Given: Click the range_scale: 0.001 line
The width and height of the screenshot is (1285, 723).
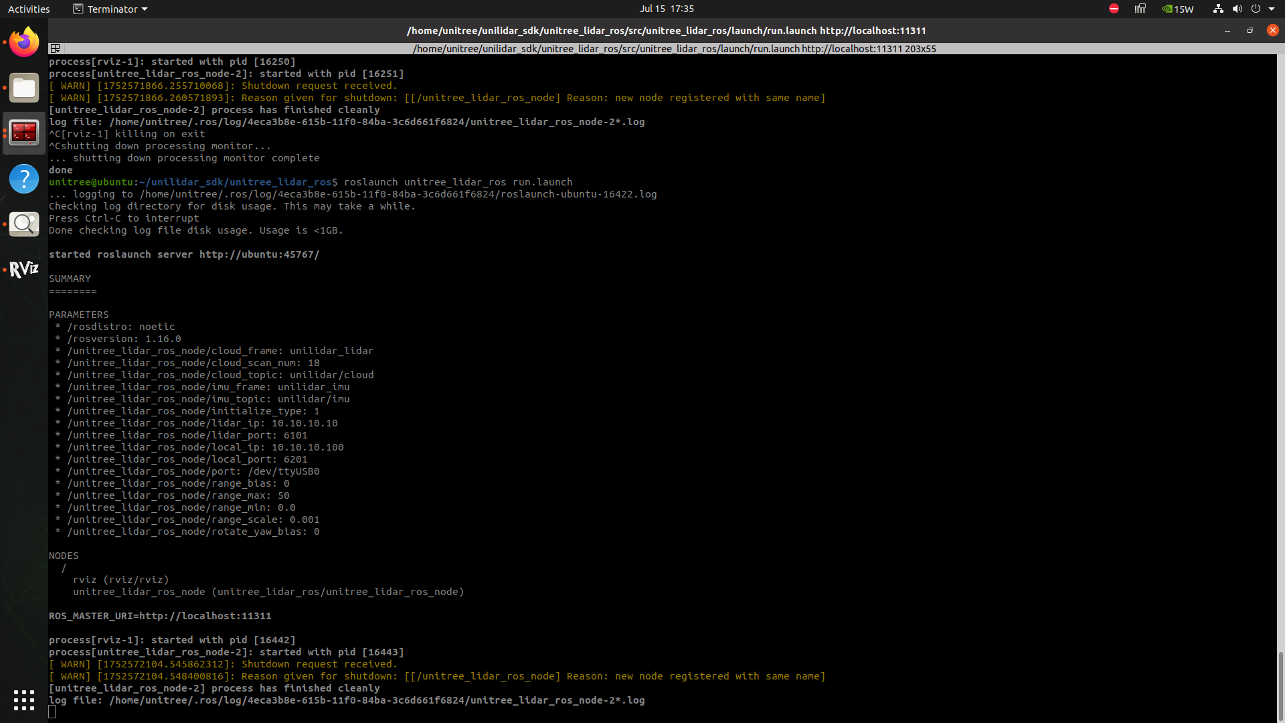Looking at the screenshot, I should [187, 519].
